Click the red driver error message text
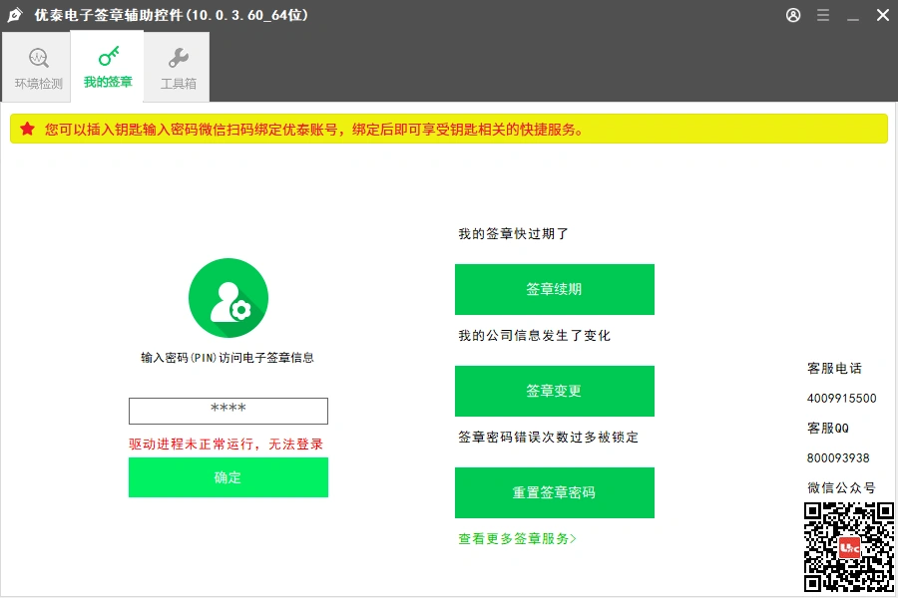Screen dimensions: 898x598 228,445
